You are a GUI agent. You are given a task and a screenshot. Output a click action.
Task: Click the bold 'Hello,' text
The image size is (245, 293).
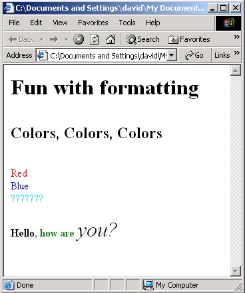[24, 233]
